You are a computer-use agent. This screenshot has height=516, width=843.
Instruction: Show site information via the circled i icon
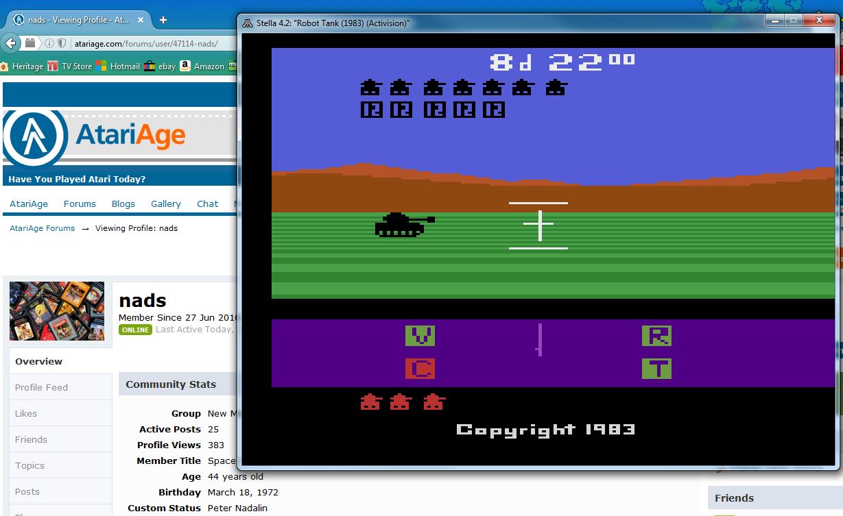[49, 44]
